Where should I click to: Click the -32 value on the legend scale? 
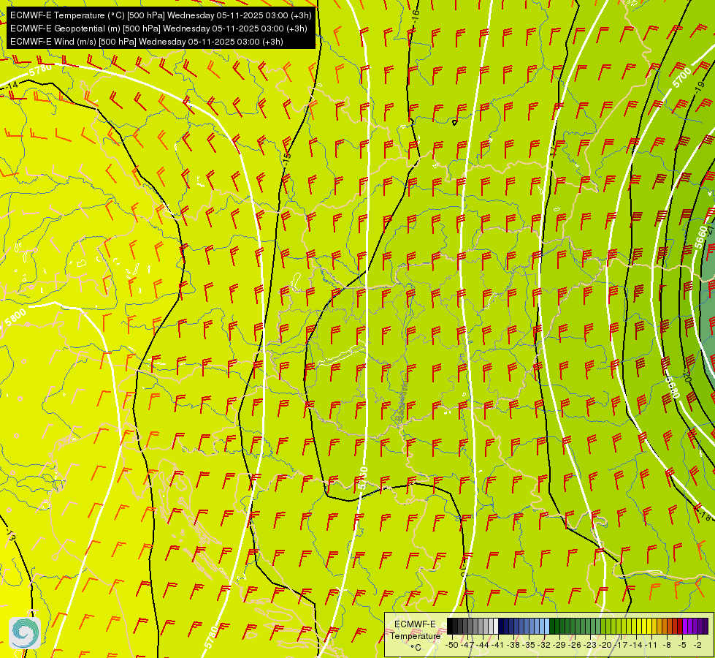[543, 645]
